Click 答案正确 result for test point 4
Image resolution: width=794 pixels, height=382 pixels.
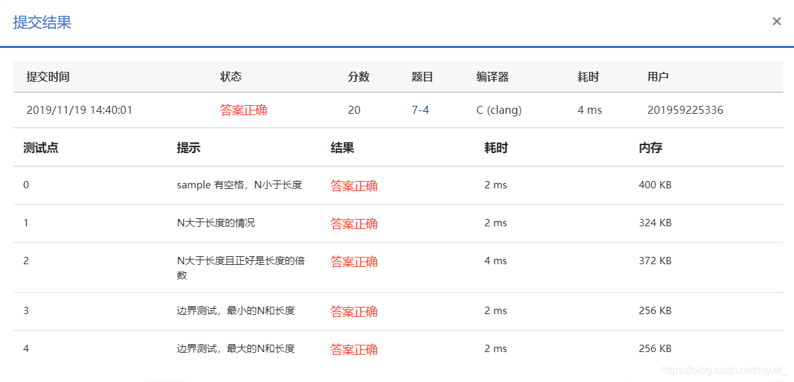354,349
